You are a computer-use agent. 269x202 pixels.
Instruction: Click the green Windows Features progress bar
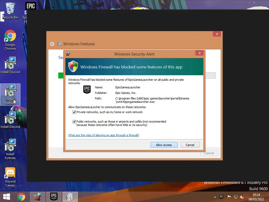(61, 75)
